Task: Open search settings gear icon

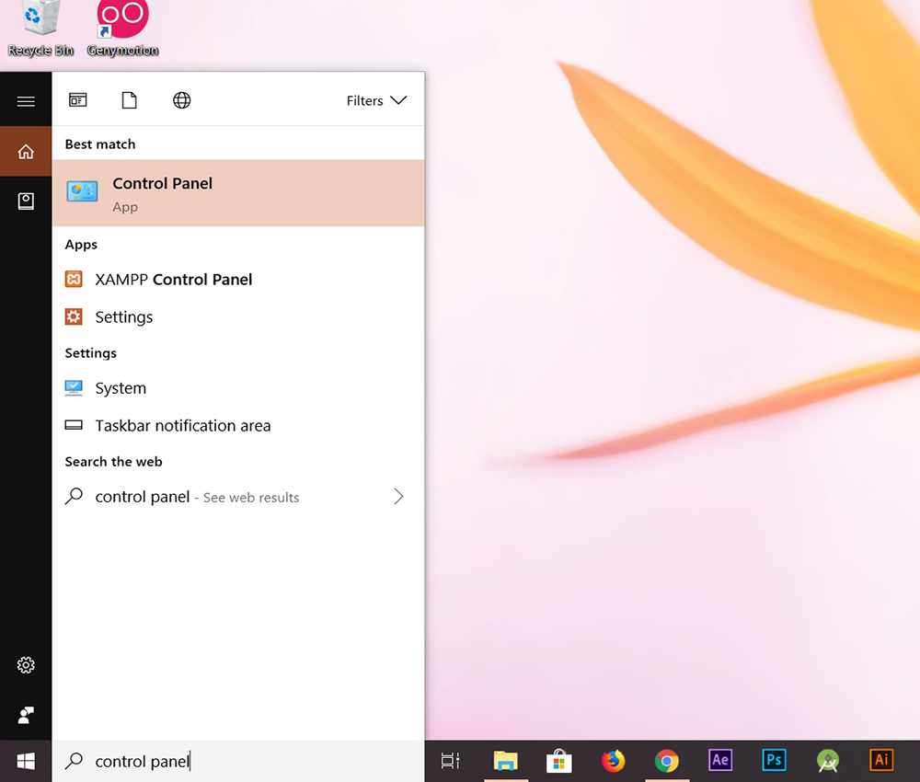Action: pyautogui.click(x=26, y=664)
